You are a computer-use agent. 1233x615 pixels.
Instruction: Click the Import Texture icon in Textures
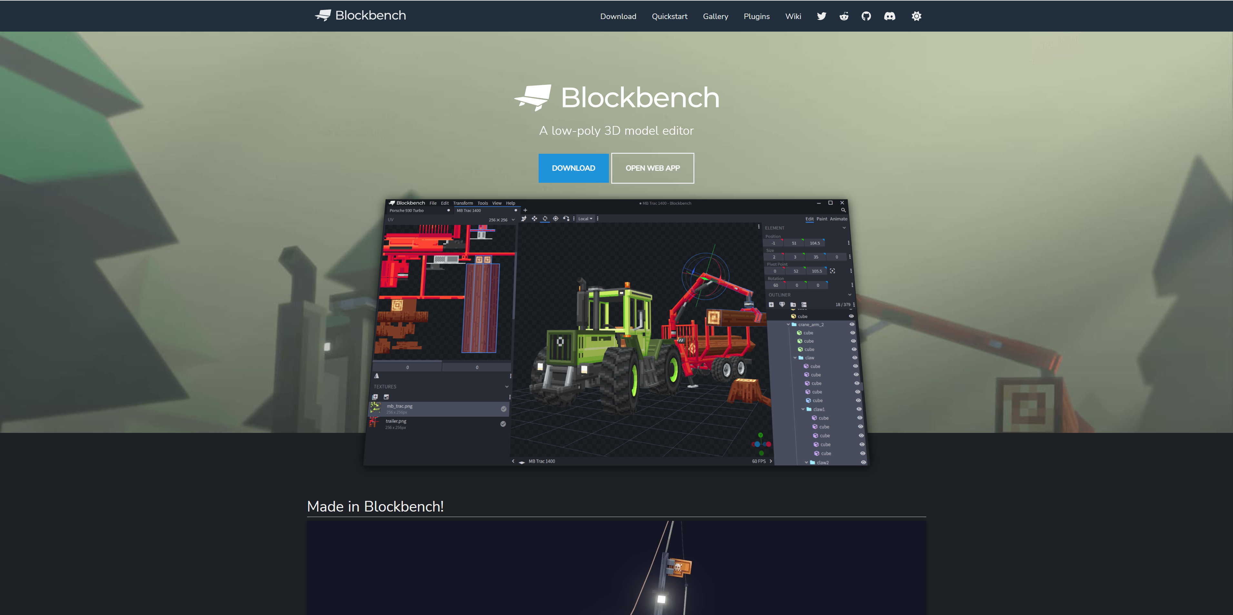tap(375, 397)
